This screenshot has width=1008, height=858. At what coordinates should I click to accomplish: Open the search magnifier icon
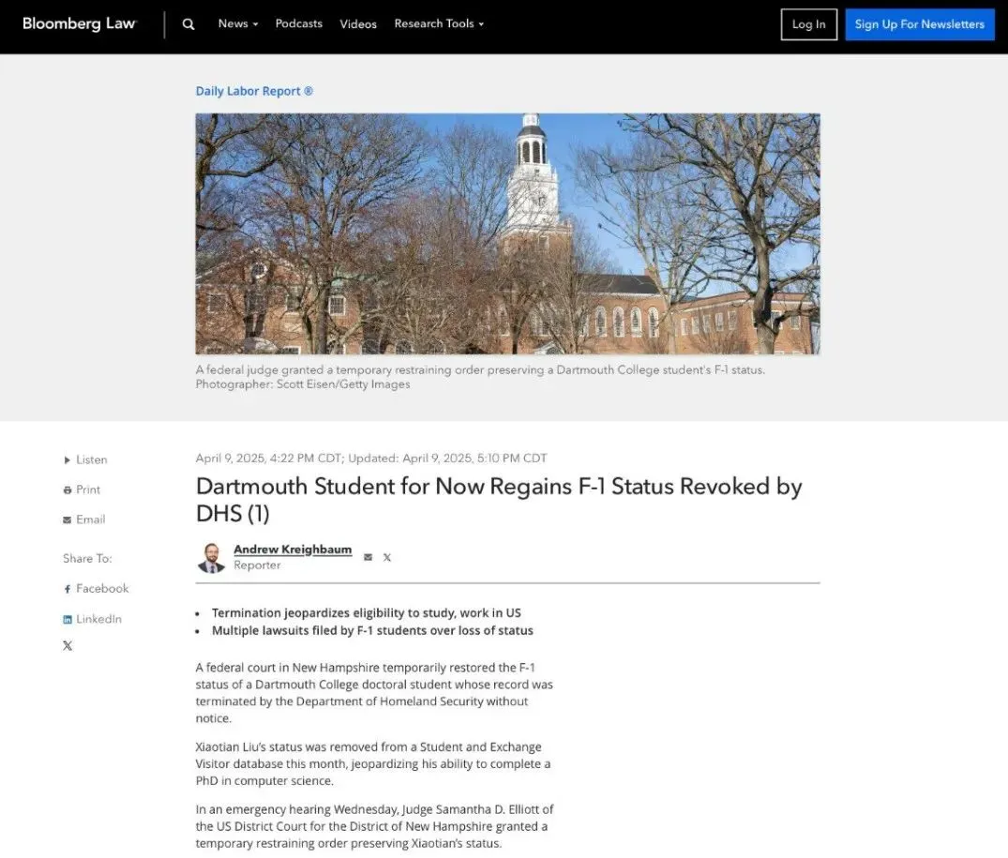tap(188, 23)
